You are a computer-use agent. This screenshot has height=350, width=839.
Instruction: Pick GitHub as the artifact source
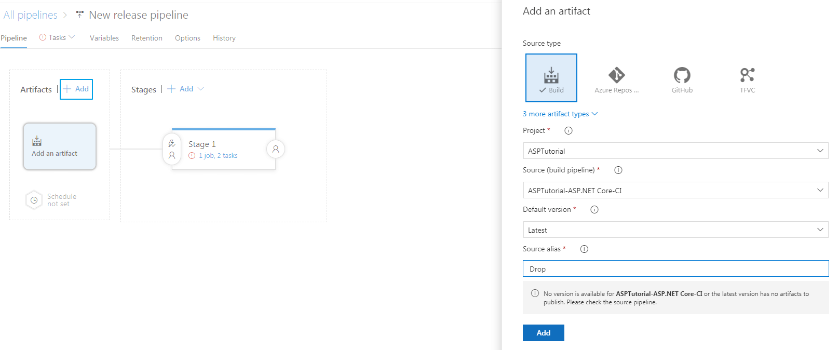coord(682,77)
